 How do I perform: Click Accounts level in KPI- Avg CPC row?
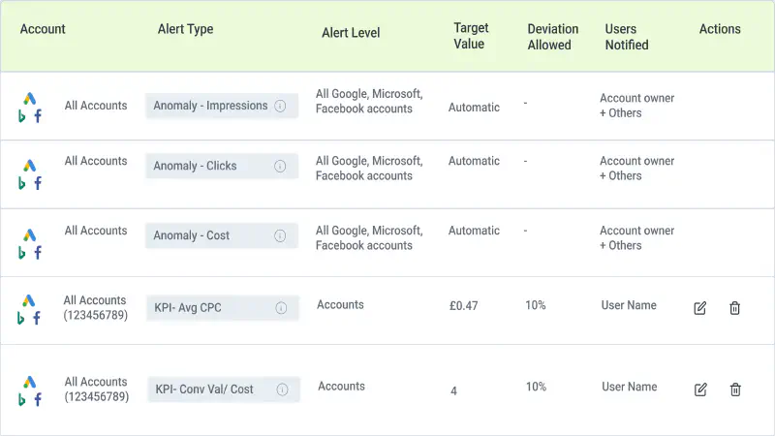click(340, 305)
